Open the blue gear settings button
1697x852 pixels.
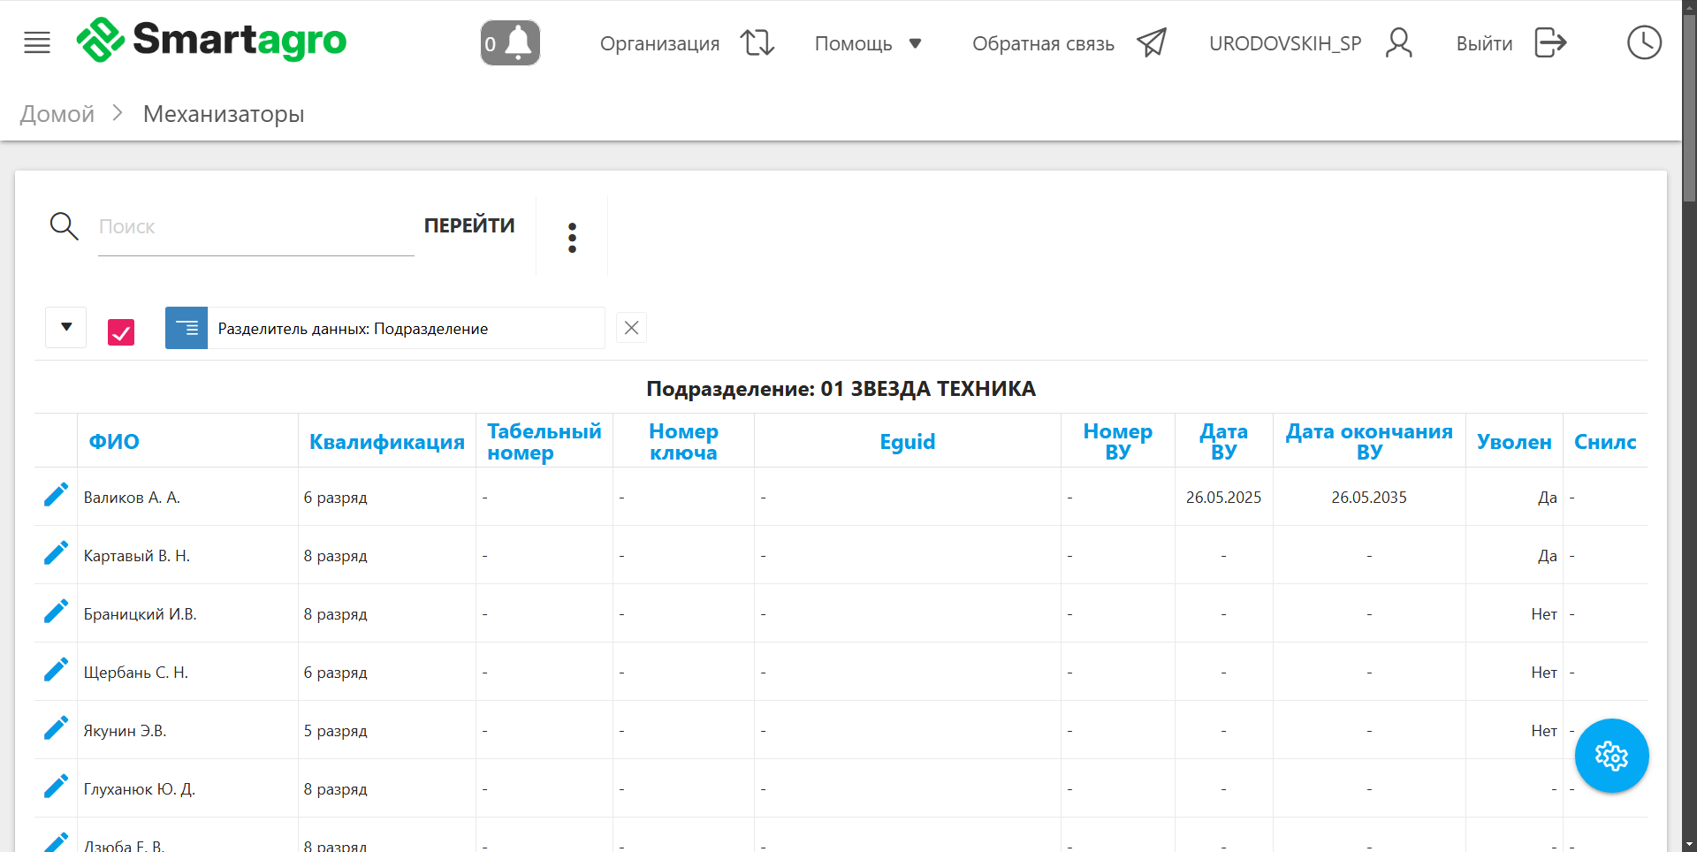(1611, 756)
